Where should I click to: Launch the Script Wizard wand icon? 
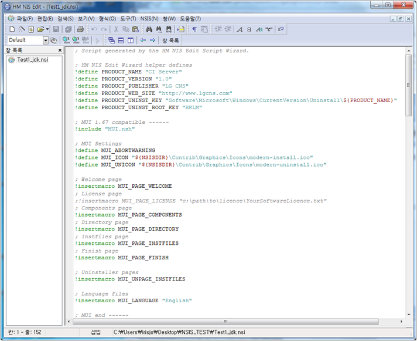pos(22,29)
